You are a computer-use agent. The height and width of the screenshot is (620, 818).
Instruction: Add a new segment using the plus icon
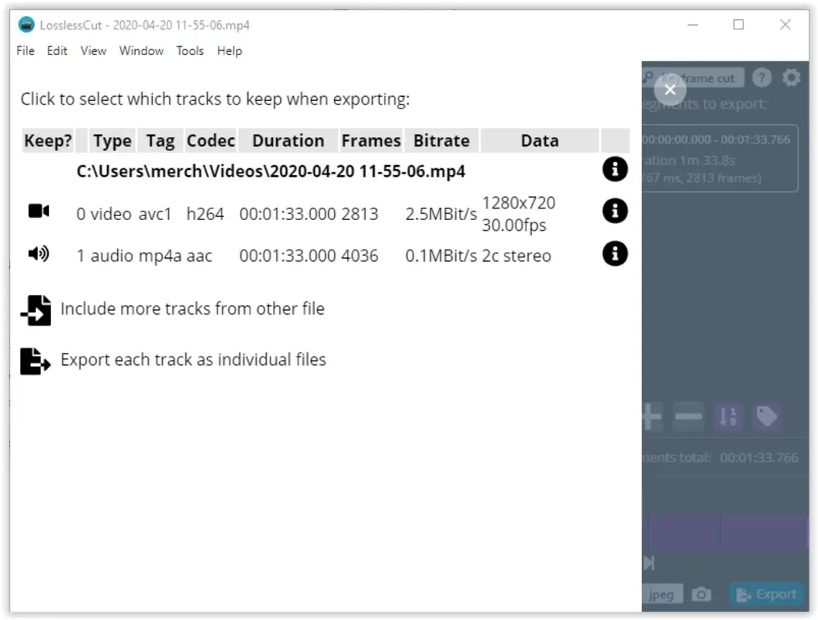651,416
